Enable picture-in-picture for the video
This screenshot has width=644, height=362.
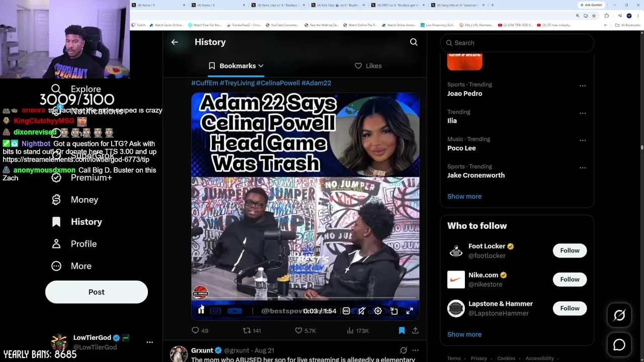[394, 311]
